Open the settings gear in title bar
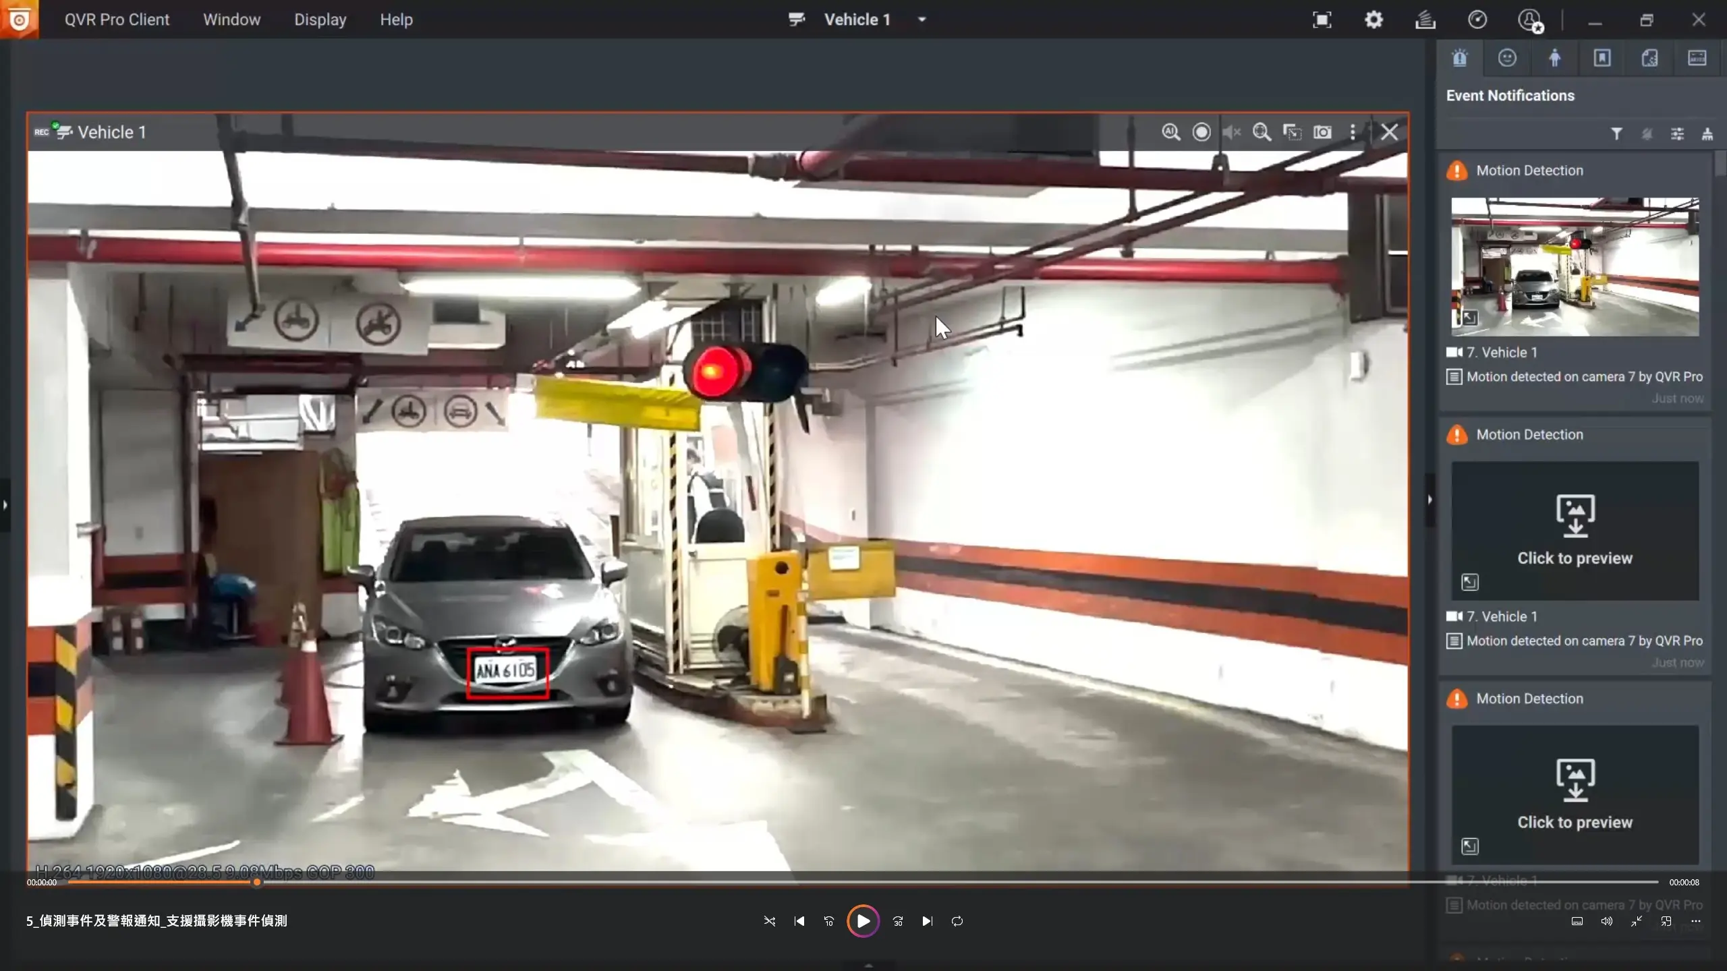Viewport: 1727px width, 971px height. pyautogui.click(x=1374, y=20)
